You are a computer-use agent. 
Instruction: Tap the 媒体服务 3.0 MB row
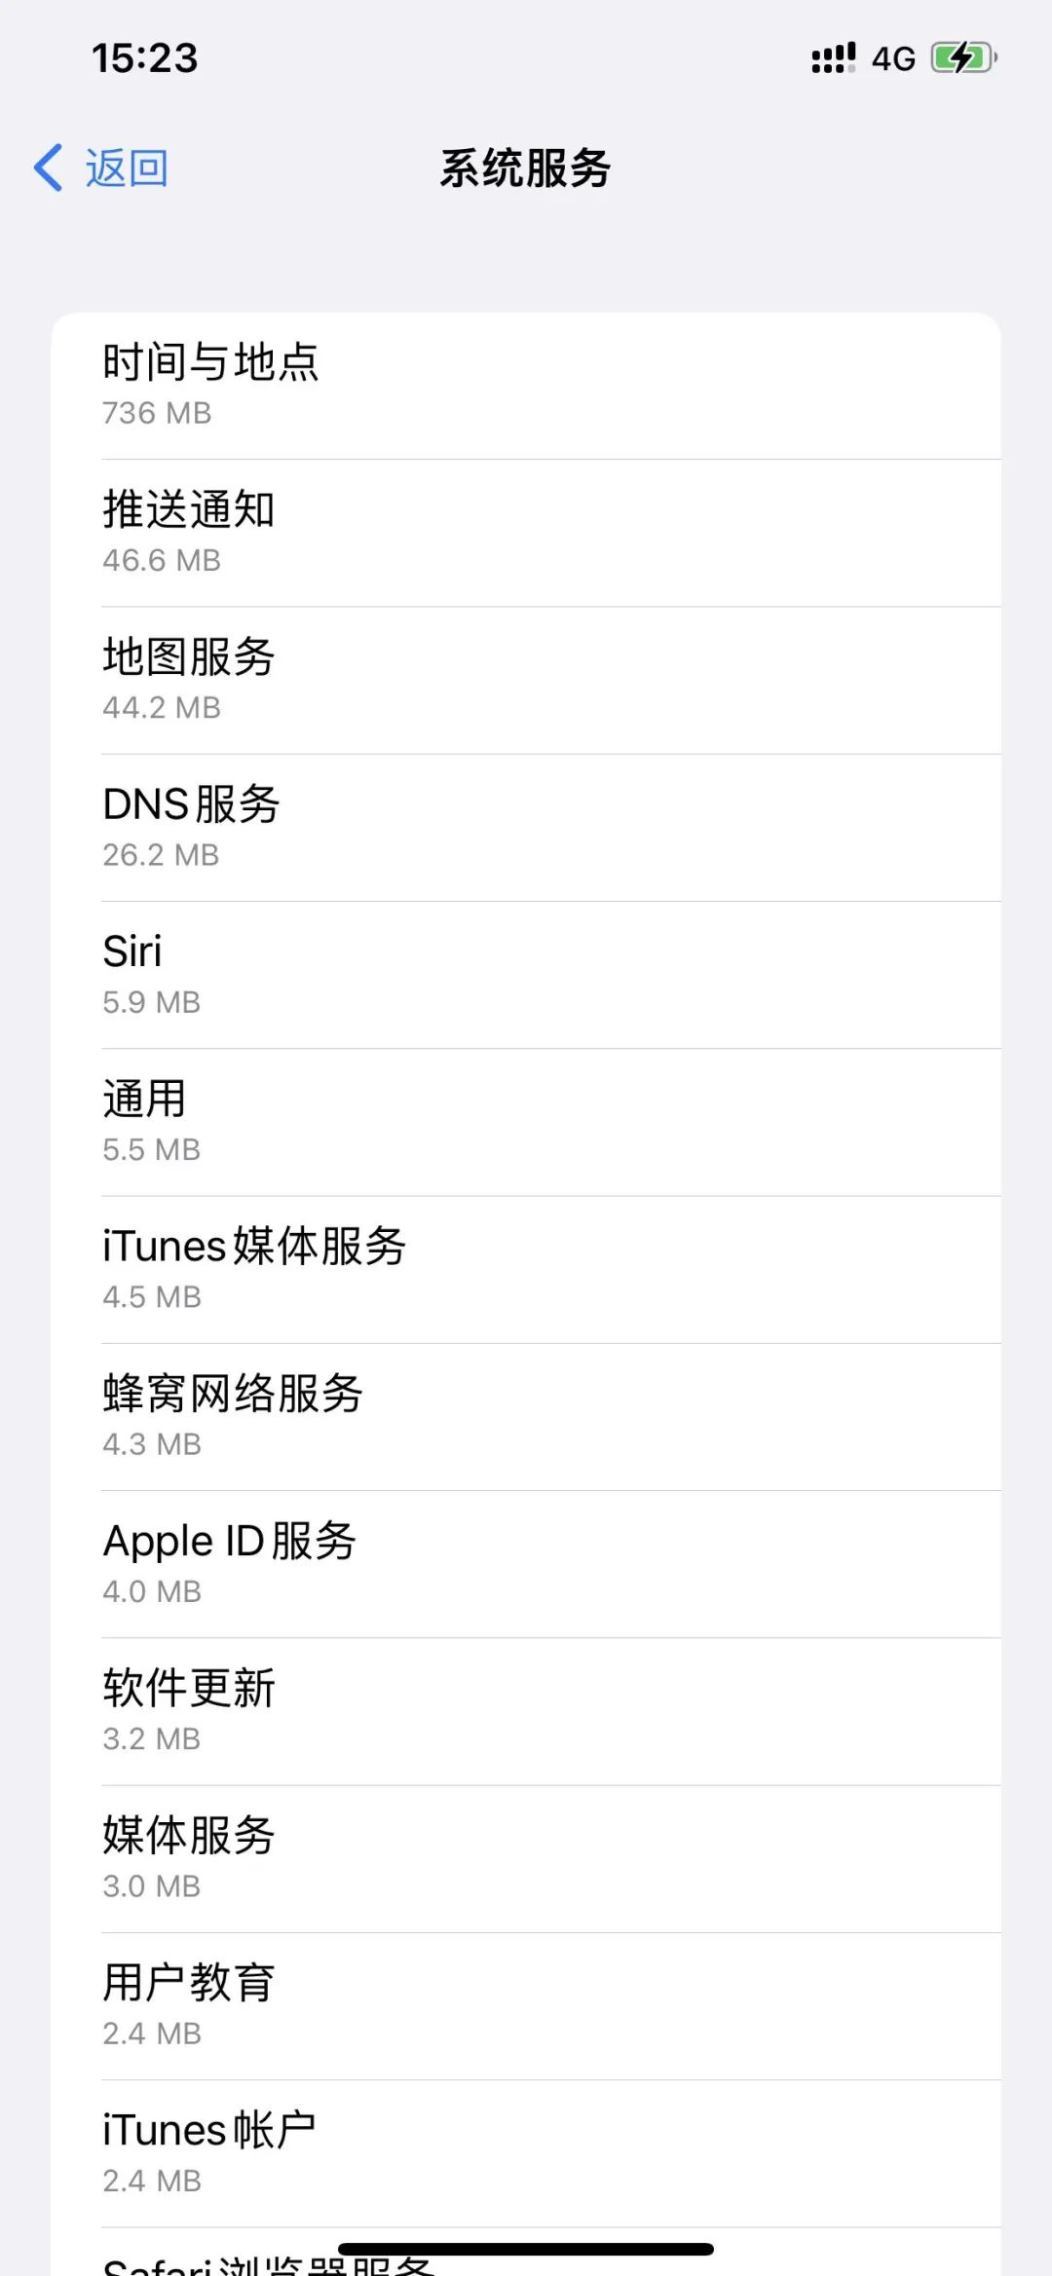click(526, 1858)
